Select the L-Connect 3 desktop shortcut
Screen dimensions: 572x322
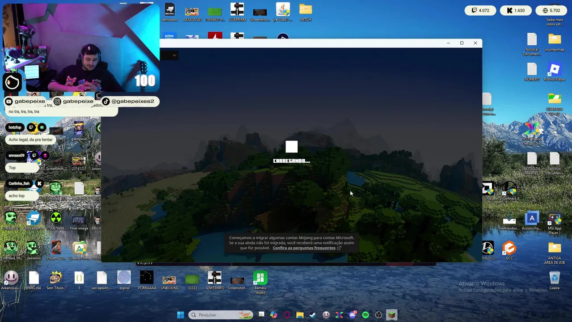click(x=509, y=191)
